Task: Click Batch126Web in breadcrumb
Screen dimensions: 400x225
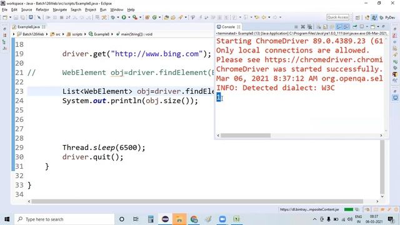Action: pyautogui.click(x=31, y=34)
